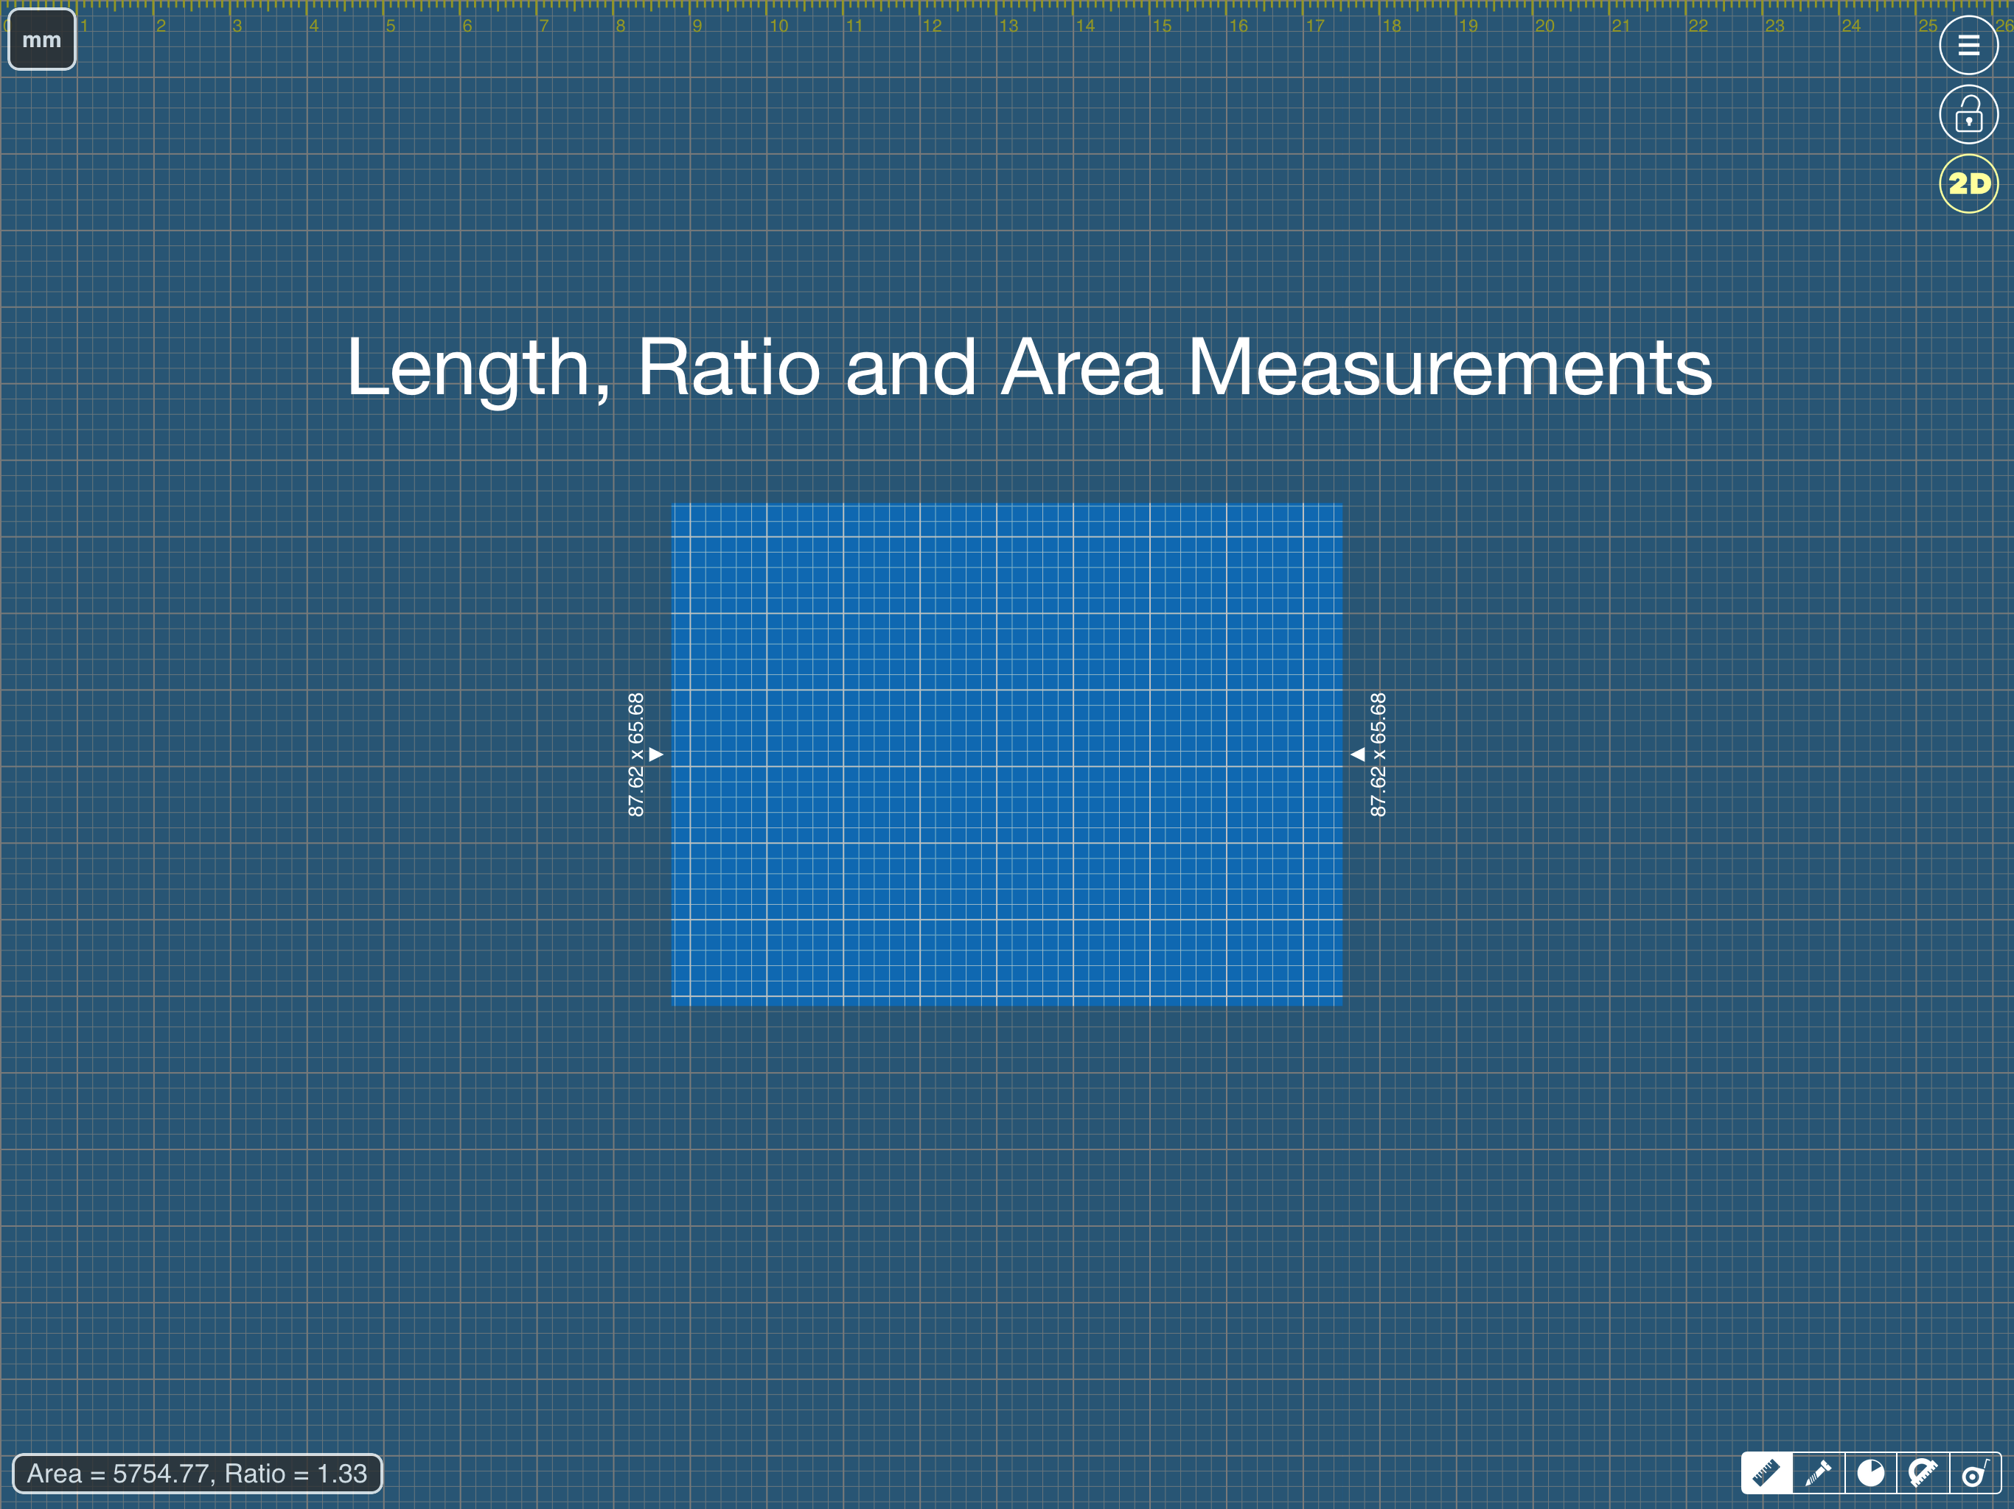Image resolution: width=2014 pixels, height=1509 pixels.
Task: Select the screw thread tool
Action: coord(1818,1473)
